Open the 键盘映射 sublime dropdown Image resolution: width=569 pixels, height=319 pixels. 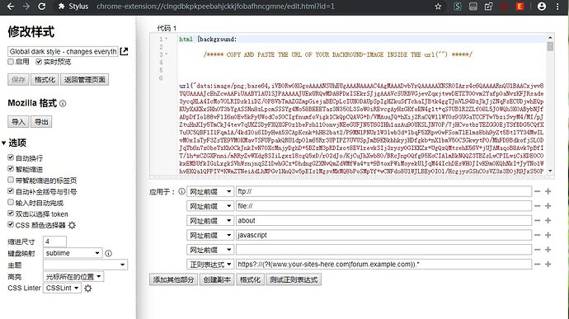[x=73, y=253]
